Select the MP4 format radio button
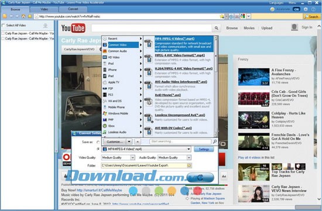The width and height of the screenshot is (322, 211). (x=98, y=149)
